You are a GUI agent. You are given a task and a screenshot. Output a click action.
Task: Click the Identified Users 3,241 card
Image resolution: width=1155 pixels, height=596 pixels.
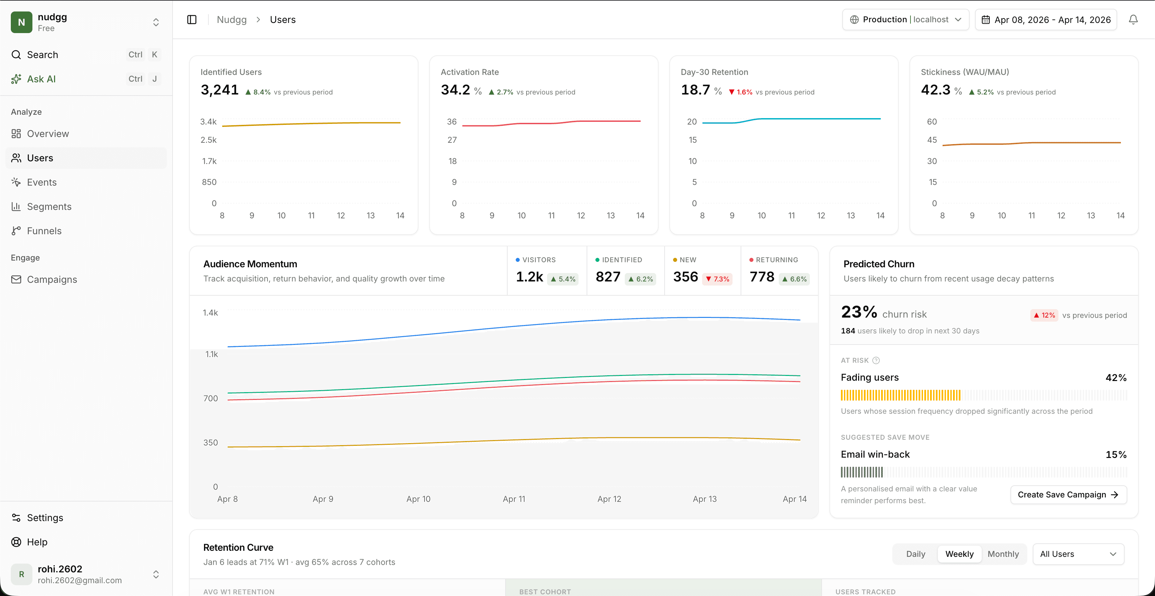pyautogui.click(x=304, y=145)
